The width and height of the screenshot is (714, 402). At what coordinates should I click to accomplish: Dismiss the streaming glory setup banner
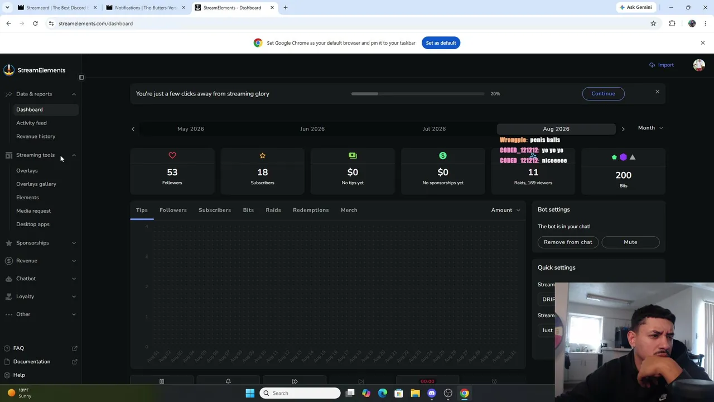click(657, 92)
